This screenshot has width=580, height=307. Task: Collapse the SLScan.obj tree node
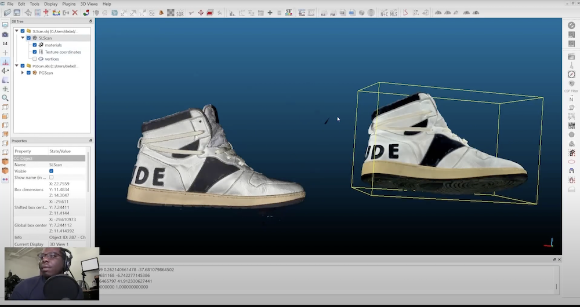pos(17,31)
